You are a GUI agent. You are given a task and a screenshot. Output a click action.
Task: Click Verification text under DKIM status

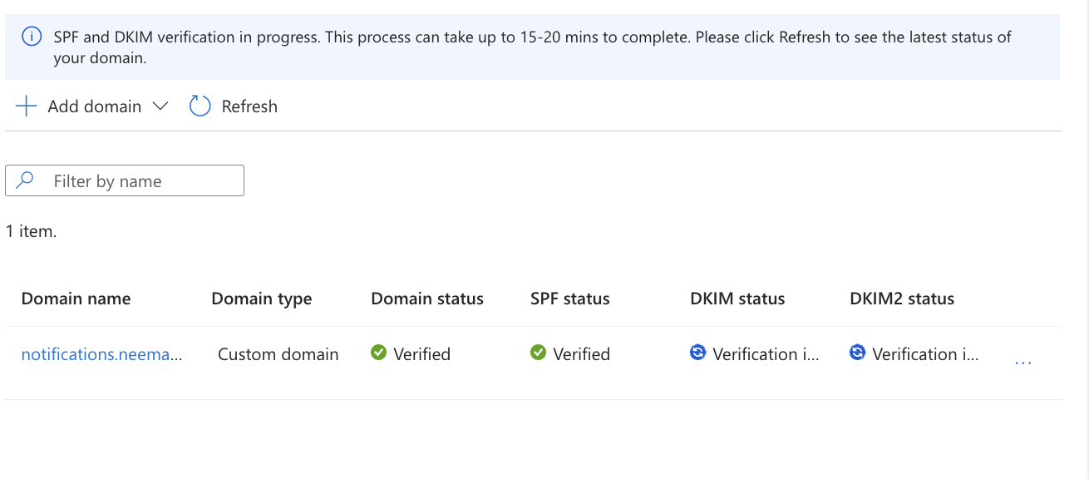[766, 354]
